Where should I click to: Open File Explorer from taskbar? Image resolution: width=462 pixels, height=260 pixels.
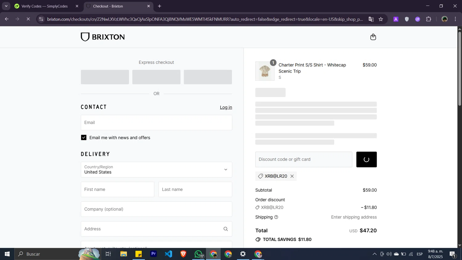point(124,254)
